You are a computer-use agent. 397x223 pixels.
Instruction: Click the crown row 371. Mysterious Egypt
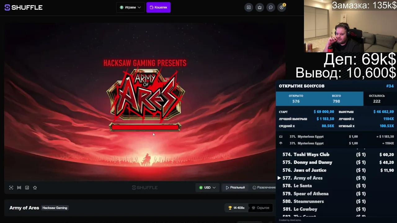click(x=336, y=137)
